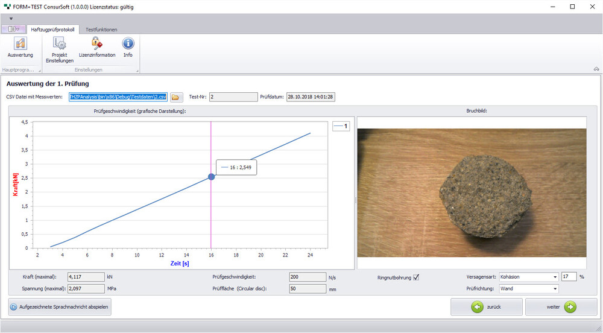Expand the Versagensart dropdown
This screenshot has height=333, width=603.
[554, 277]
